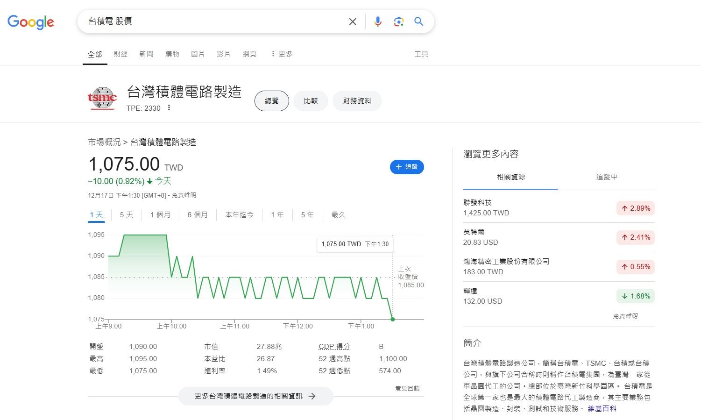Select the 6 個月 chart range
Screen dimensions: 701x420
pos(198,215)
